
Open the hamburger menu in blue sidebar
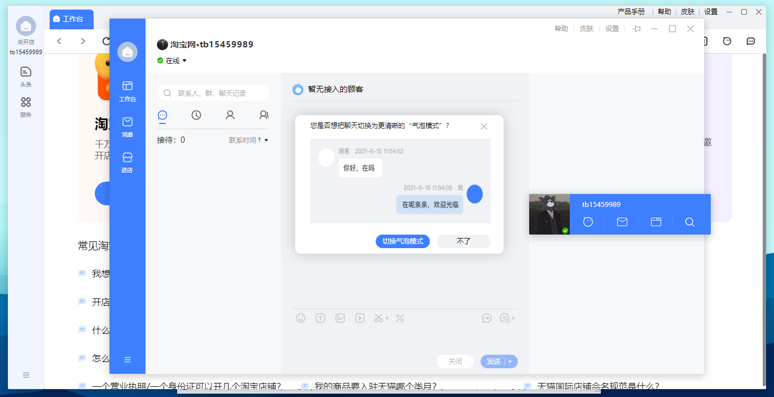pyautogui.click(x=127, y=360)
